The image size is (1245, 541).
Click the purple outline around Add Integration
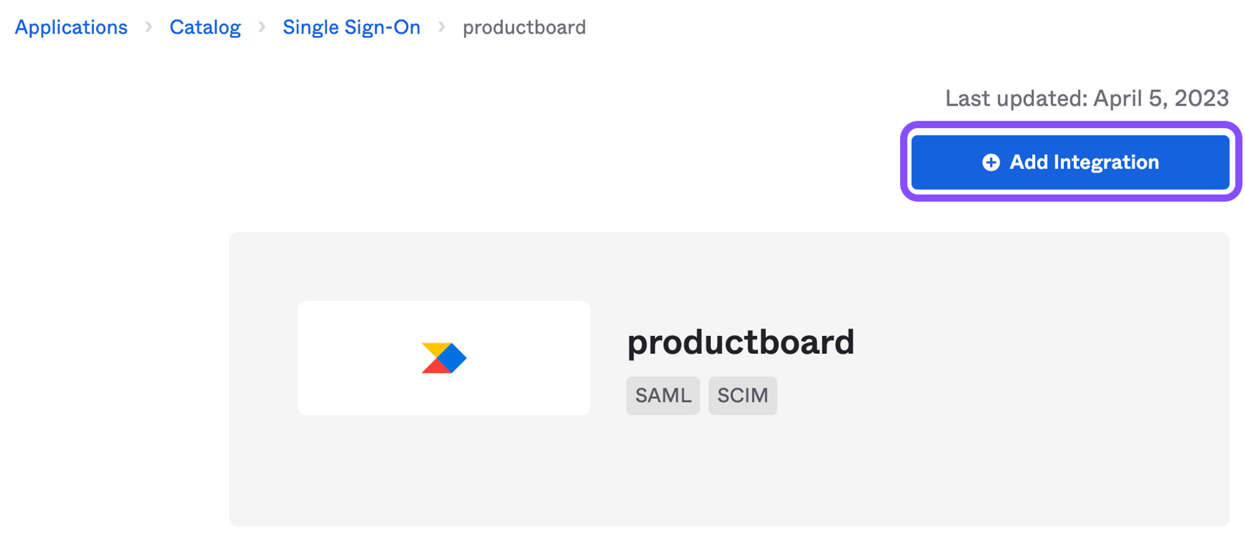[x=1071, y=126]
